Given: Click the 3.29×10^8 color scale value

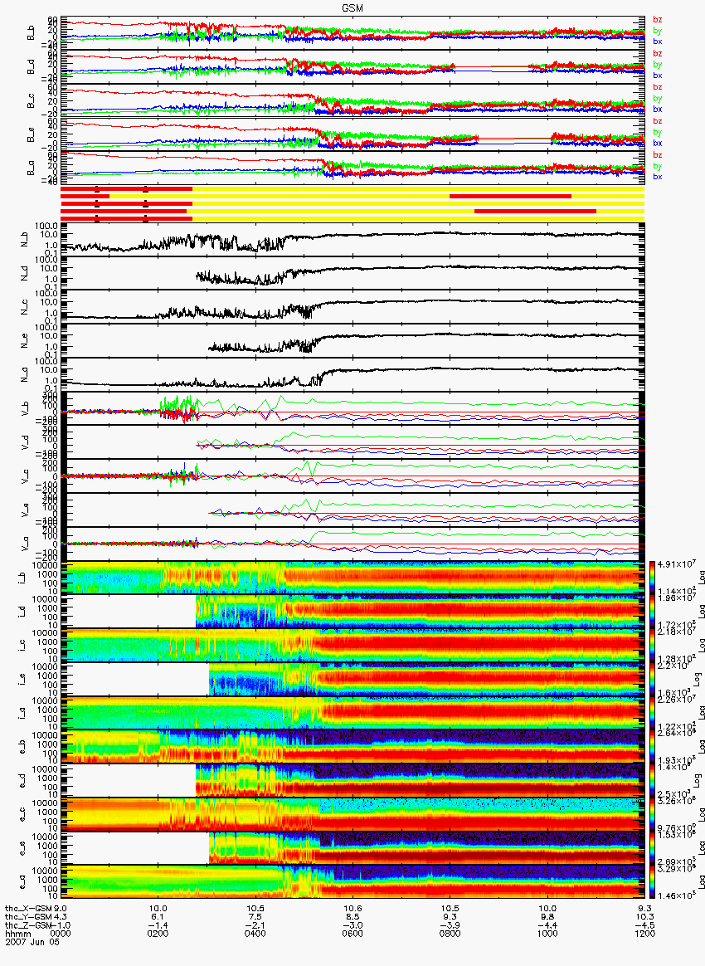Looking at the screenshot, I should click(x=675, y=868).
